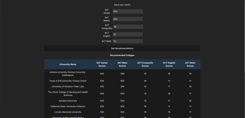The image size is (245, 118).
Task: Click the ACT English input field
Action: coord(128,34)
